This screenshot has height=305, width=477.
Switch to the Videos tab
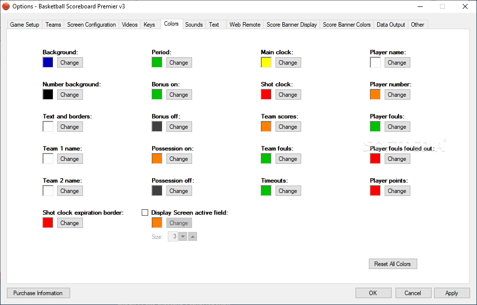129,25
